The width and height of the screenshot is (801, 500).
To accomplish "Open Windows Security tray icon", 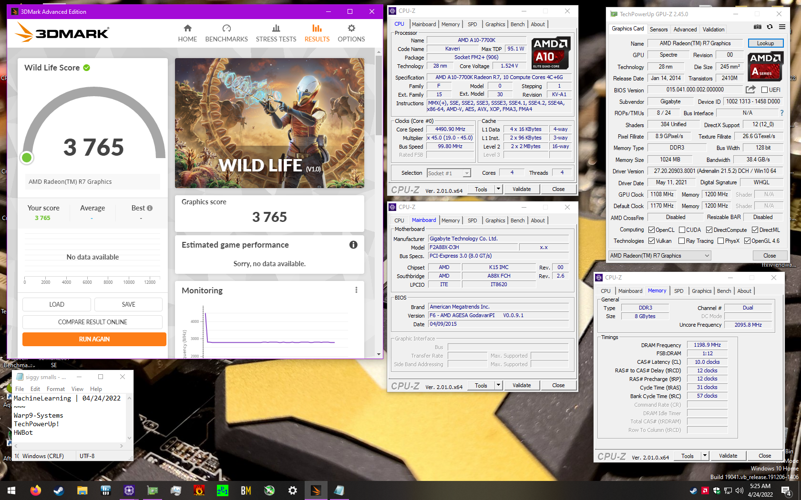I will (x=716, y=490).
